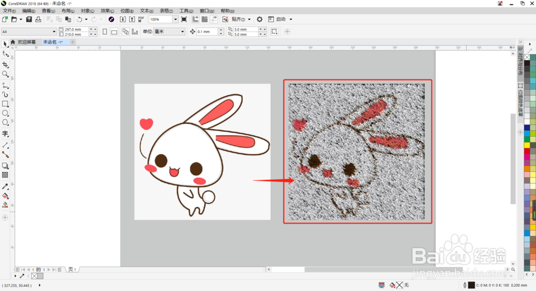
Task: Toggle portrait page orientation
Action: (105, 32)
